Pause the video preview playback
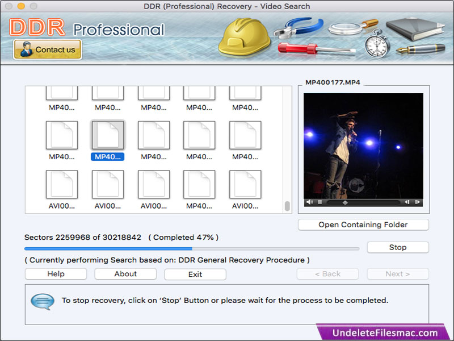This screenshot has width=454, height=341. pos(320,202)
